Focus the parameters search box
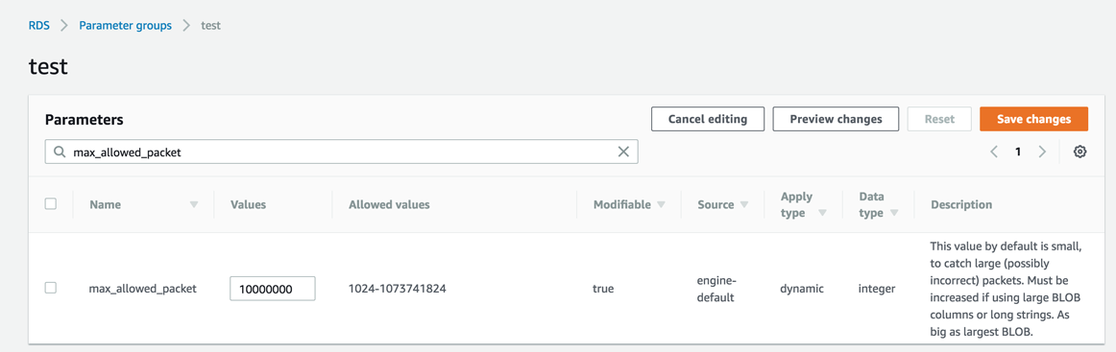The width and height of the screenshot is (1116, 352). point(342,152)
